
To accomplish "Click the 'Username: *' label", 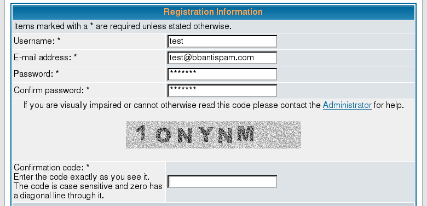I will click(37, 41).
